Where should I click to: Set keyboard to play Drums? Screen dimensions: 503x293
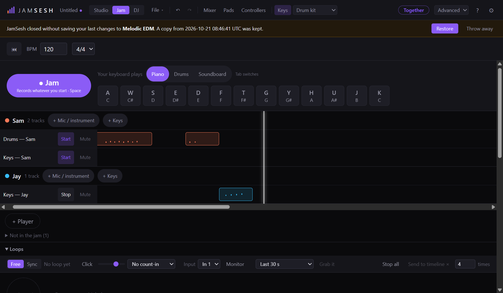(181, 74)
